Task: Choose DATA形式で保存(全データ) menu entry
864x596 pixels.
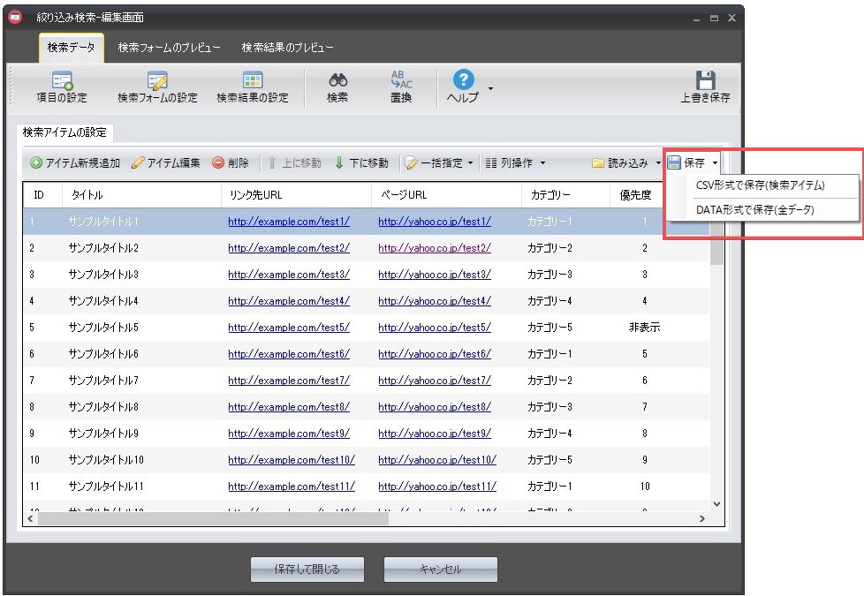Action: pos(754,209)
